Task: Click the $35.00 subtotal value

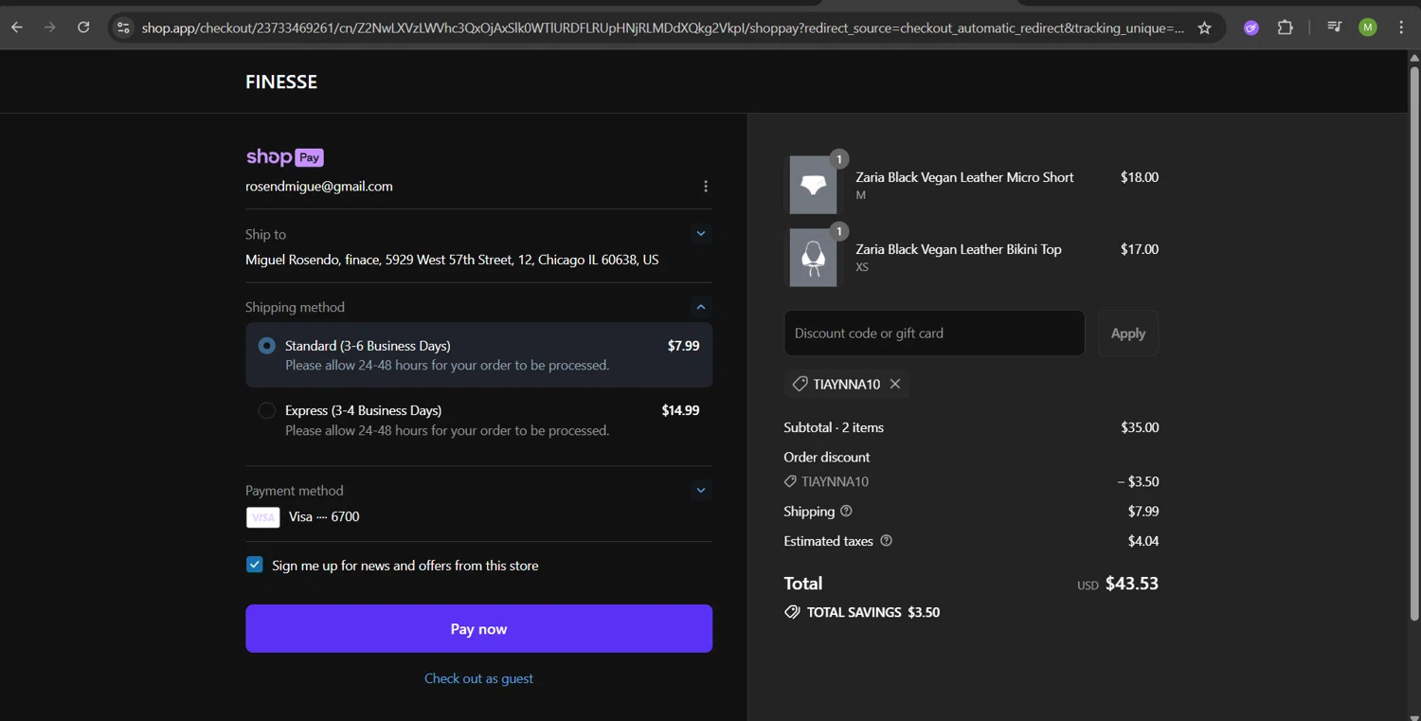Action: [1140, 427]
